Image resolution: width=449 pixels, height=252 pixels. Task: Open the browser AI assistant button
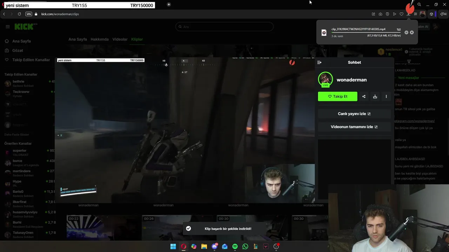(x=443, y=14)
